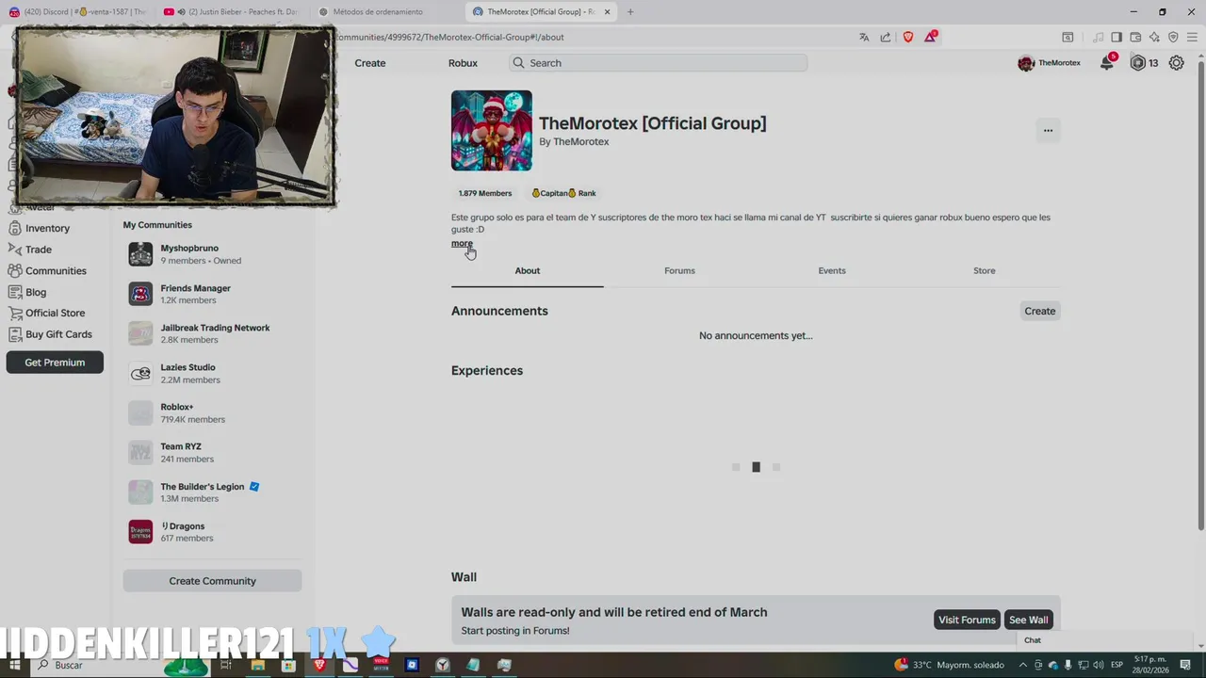Switch to the Discord browser tab
This screenshot has width=1206, height=678.
77,12
